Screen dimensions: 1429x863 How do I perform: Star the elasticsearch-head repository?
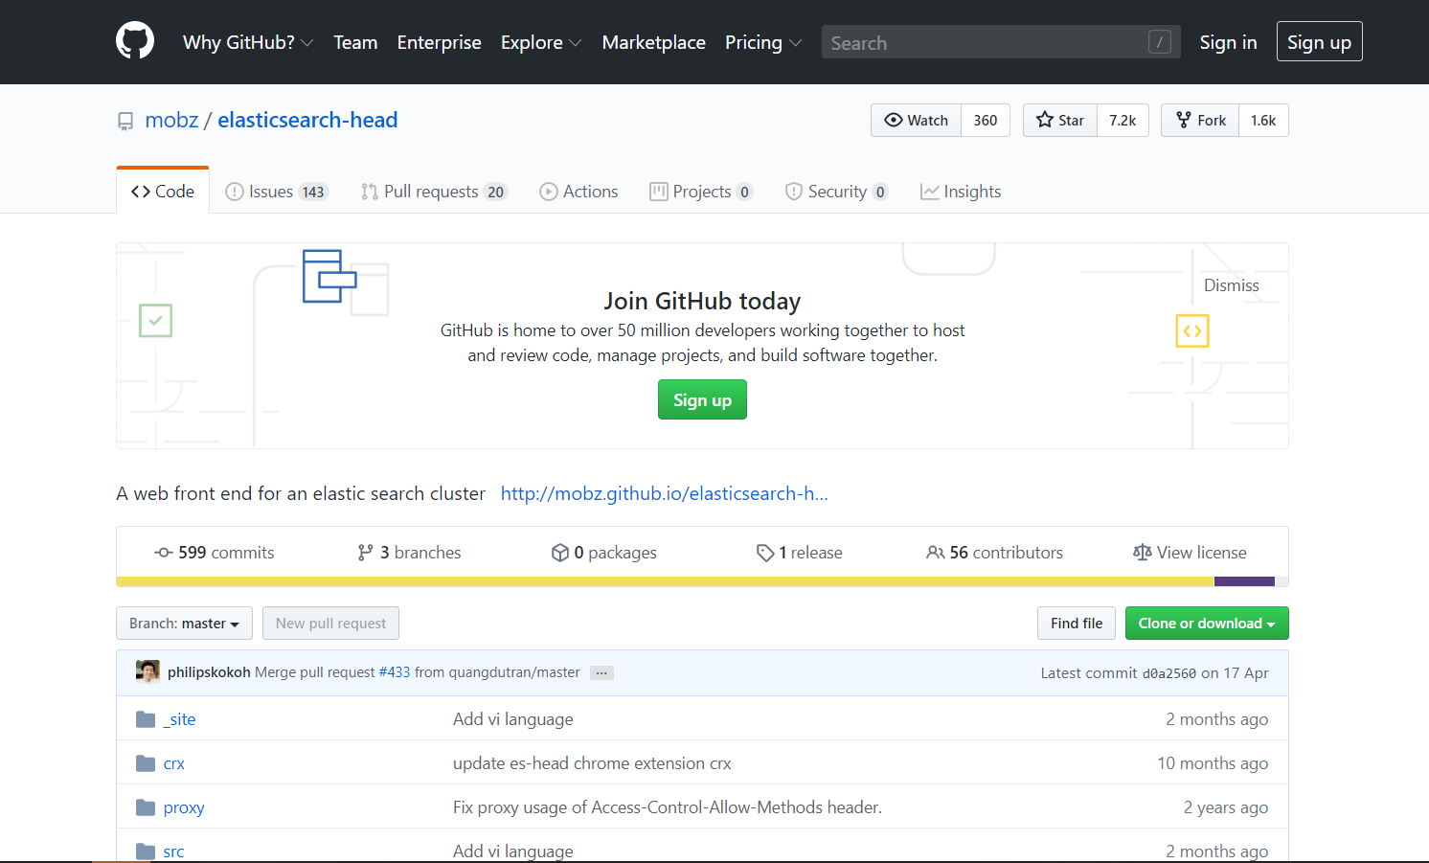pyautogui.click(x=1060, y=120)
